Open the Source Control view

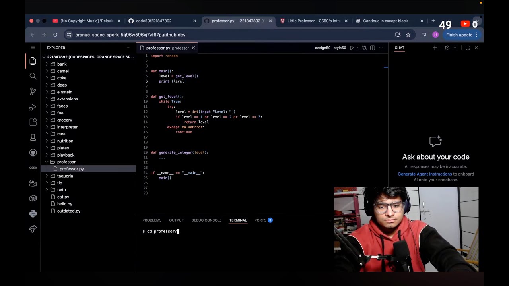point(33,91)
